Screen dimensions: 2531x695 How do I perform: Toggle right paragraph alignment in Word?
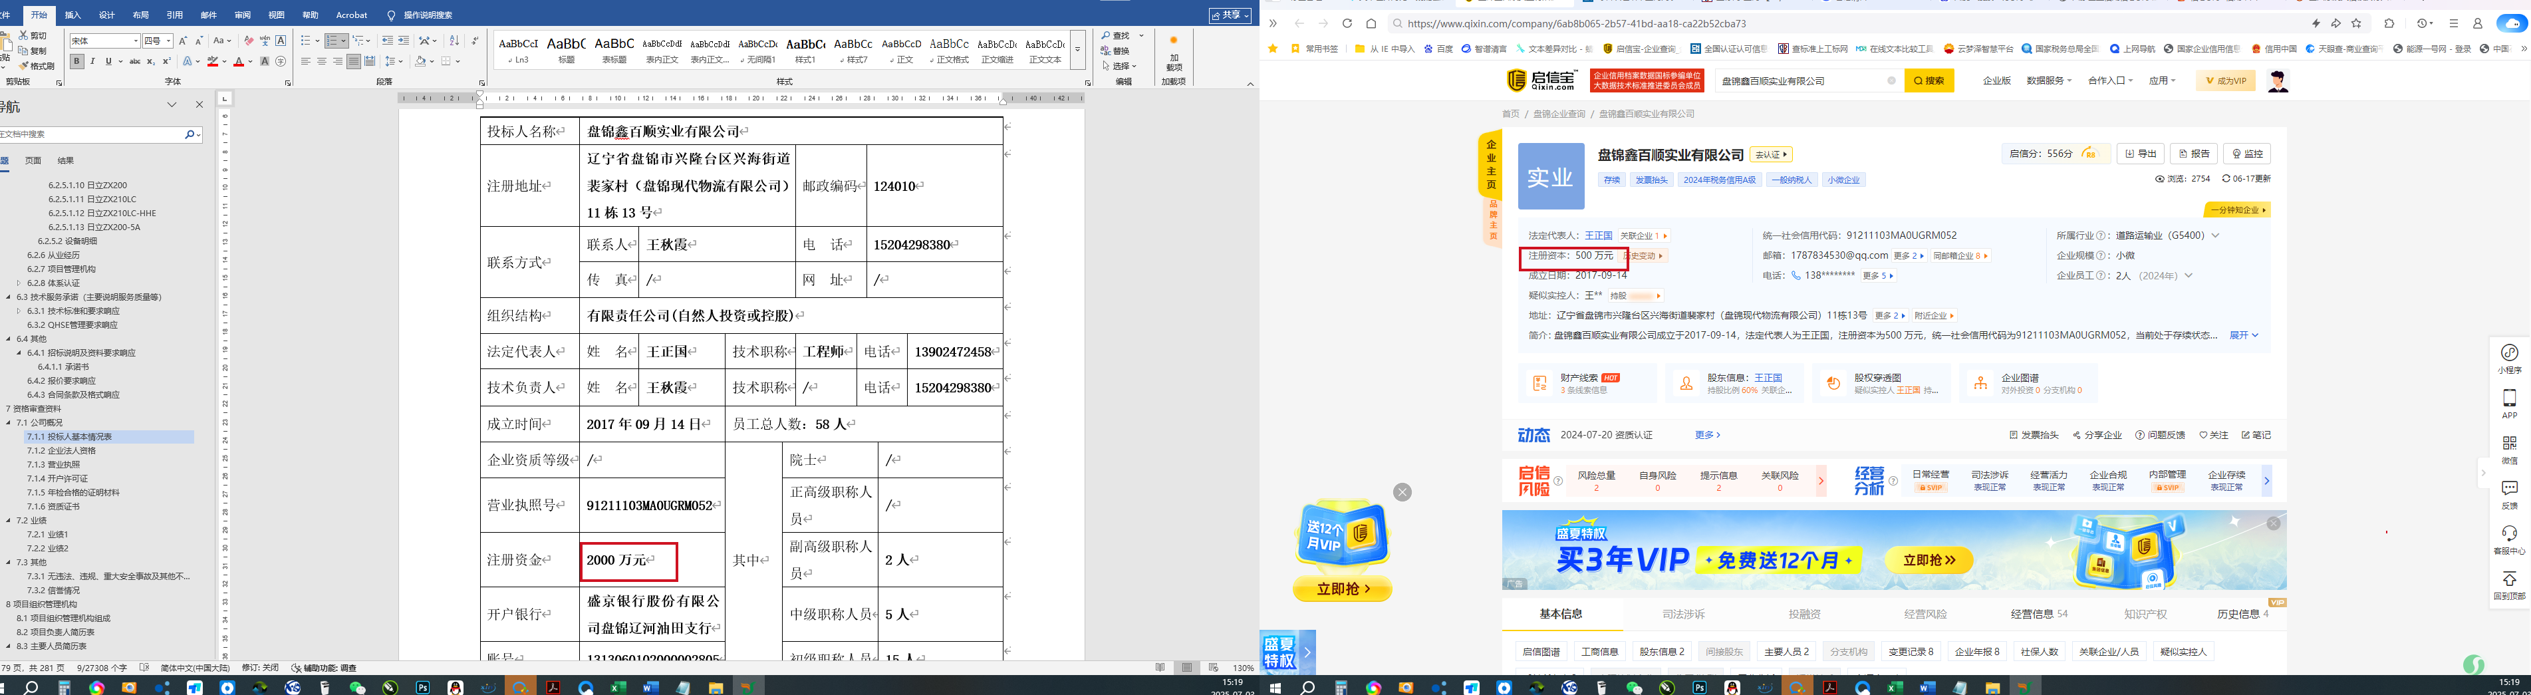[337, 61]
